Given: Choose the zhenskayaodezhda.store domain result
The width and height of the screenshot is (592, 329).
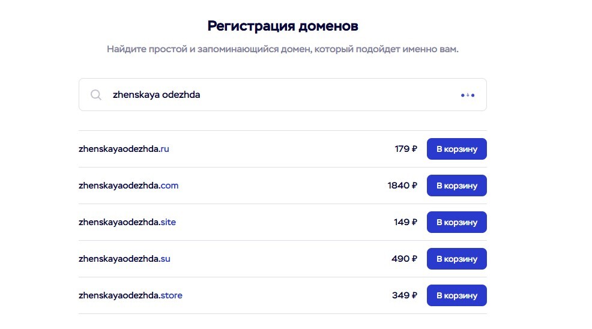Looking at the screenshot, I should (130, 295).
